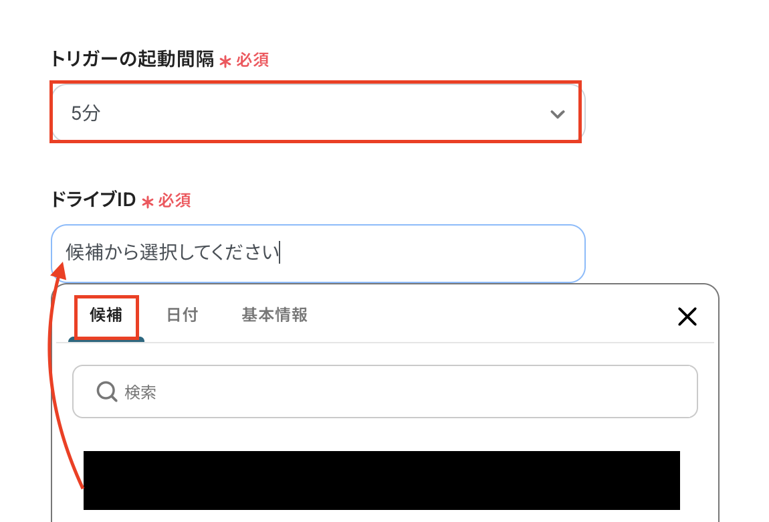Click the magnifying glass search icon
The image size is (769, 522).
[106, 391]
